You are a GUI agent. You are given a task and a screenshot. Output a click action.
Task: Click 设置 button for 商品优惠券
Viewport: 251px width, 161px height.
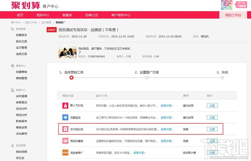pos(212,141)
